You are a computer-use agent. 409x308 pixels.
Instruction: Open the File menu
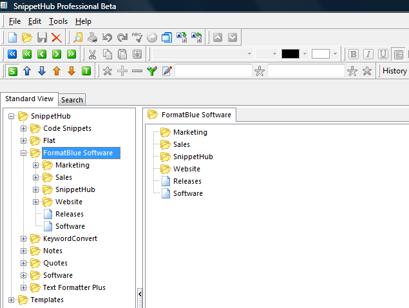tap(15, 21)
